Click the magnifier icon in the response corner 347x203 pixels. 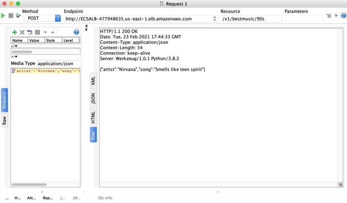tap(340, 184)
